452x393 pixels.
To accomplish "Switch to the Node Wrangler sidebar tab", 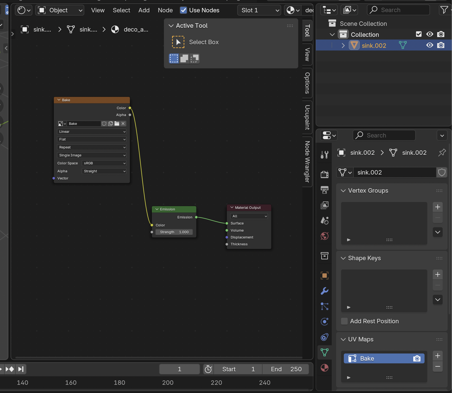I will [307, 162].
